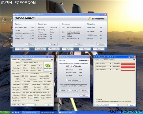Open the GPU Core Clock sensor dropdown
Viewport: 143px width, 114px height.
click(x=110, y=64)
